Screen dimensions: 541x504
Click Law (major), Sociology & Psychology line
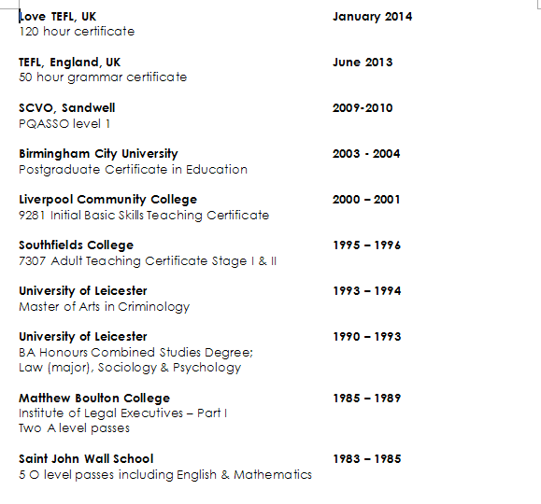130,368
